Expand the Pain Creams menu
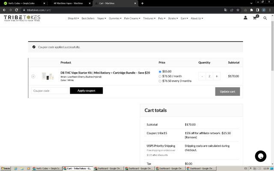The image size is (274, 171). click(132, 18)
